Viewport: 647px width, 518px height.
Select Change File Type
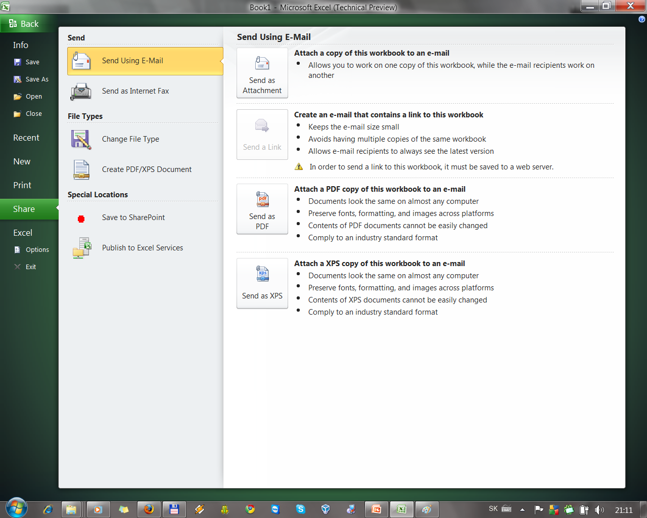tap(145, 139)
